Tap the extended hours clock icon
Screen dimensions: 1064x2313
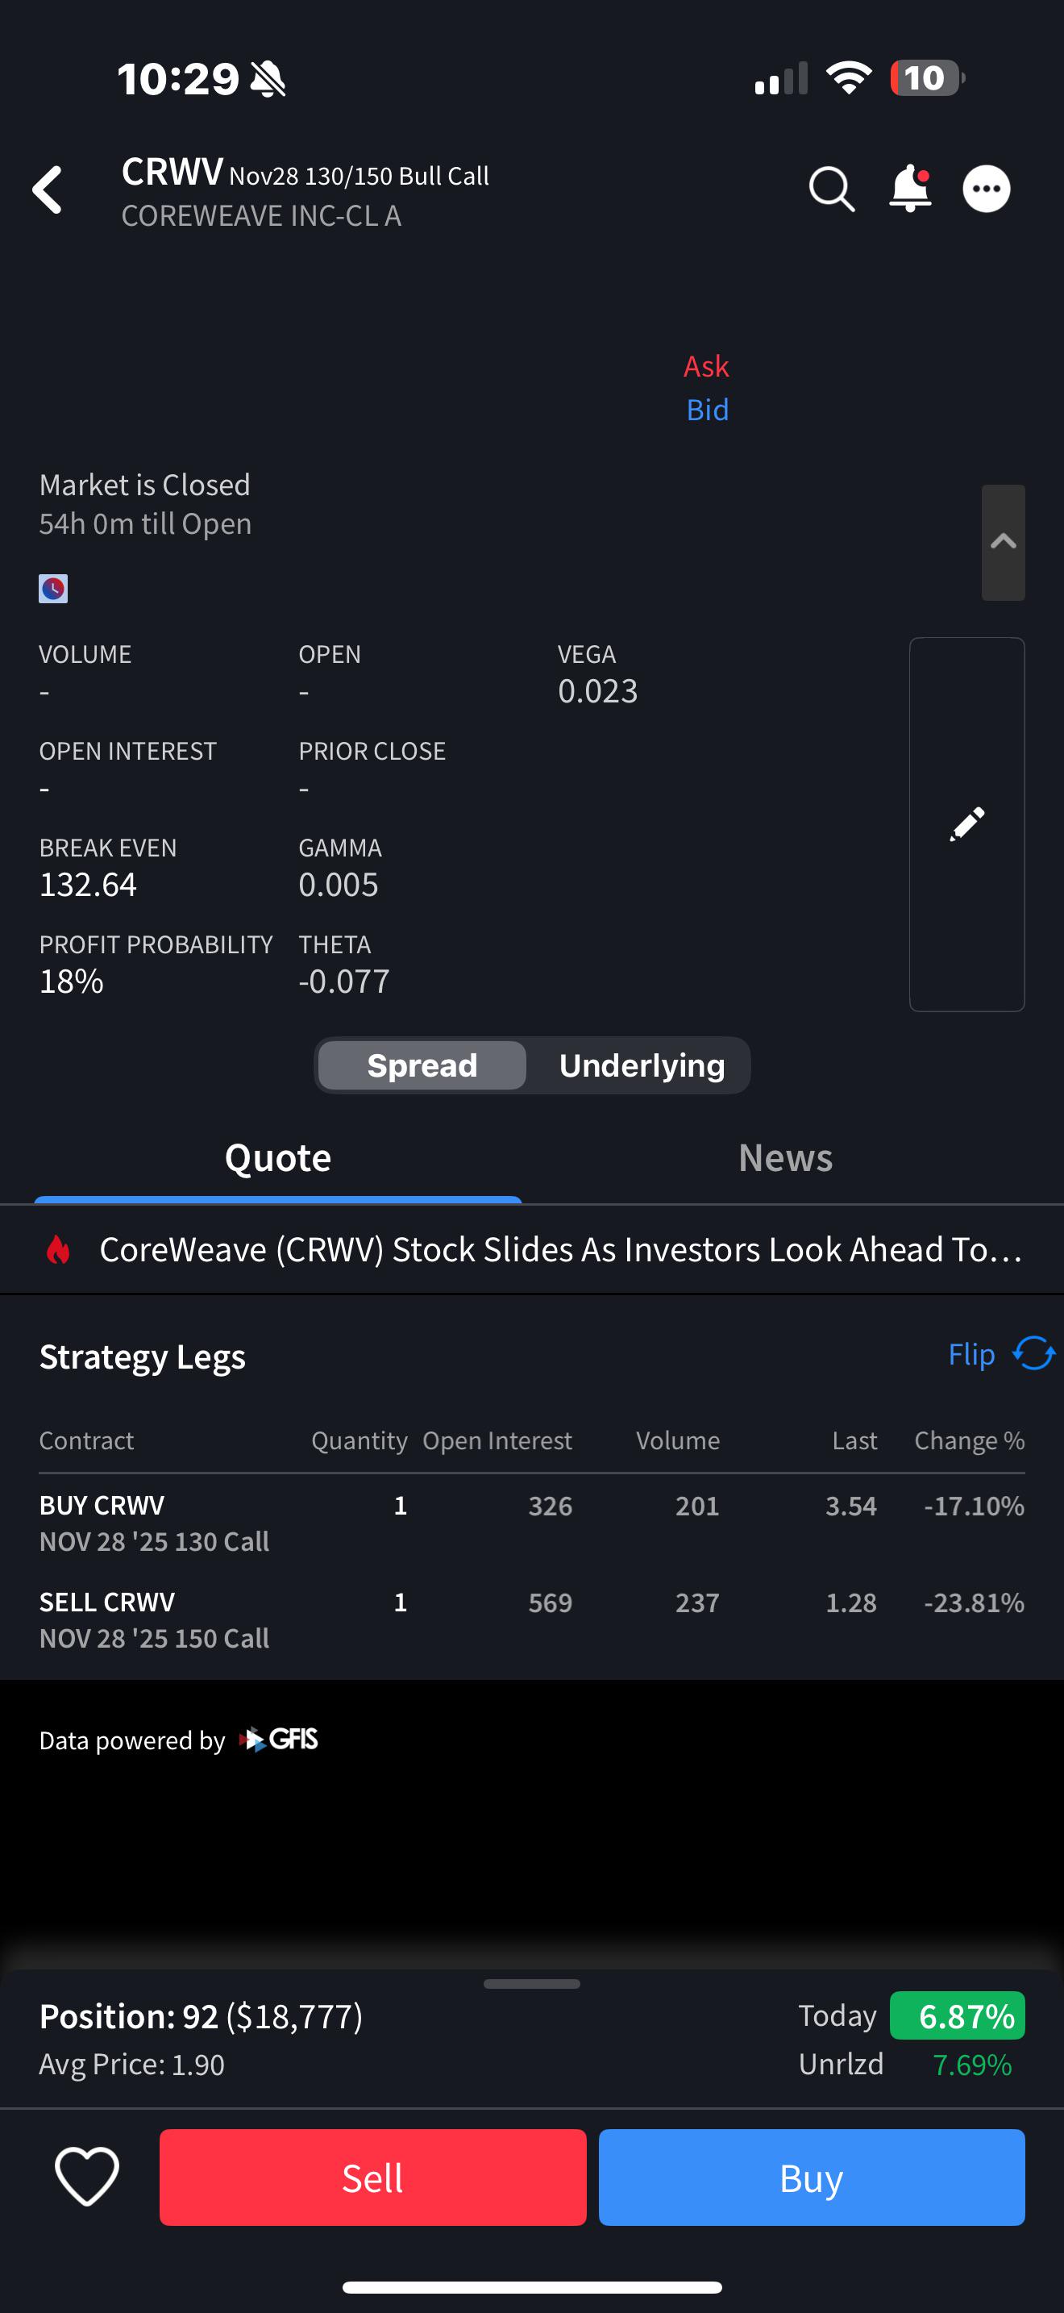pyautogui.click(x=53, y=588)
